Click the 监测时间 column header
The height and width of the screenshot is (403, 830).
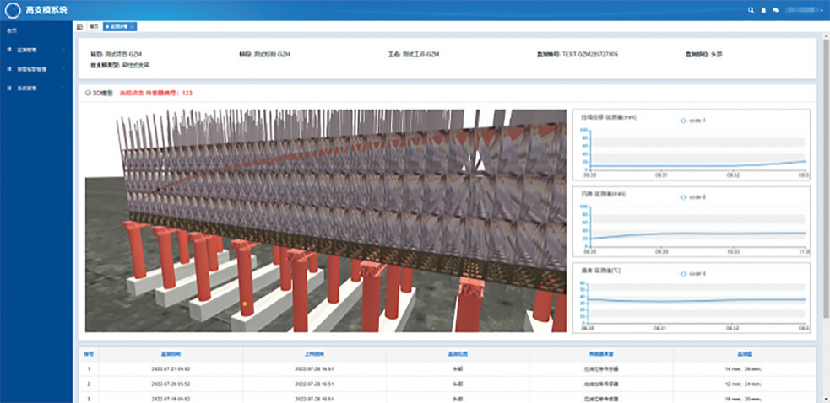[x=171, y=354]
